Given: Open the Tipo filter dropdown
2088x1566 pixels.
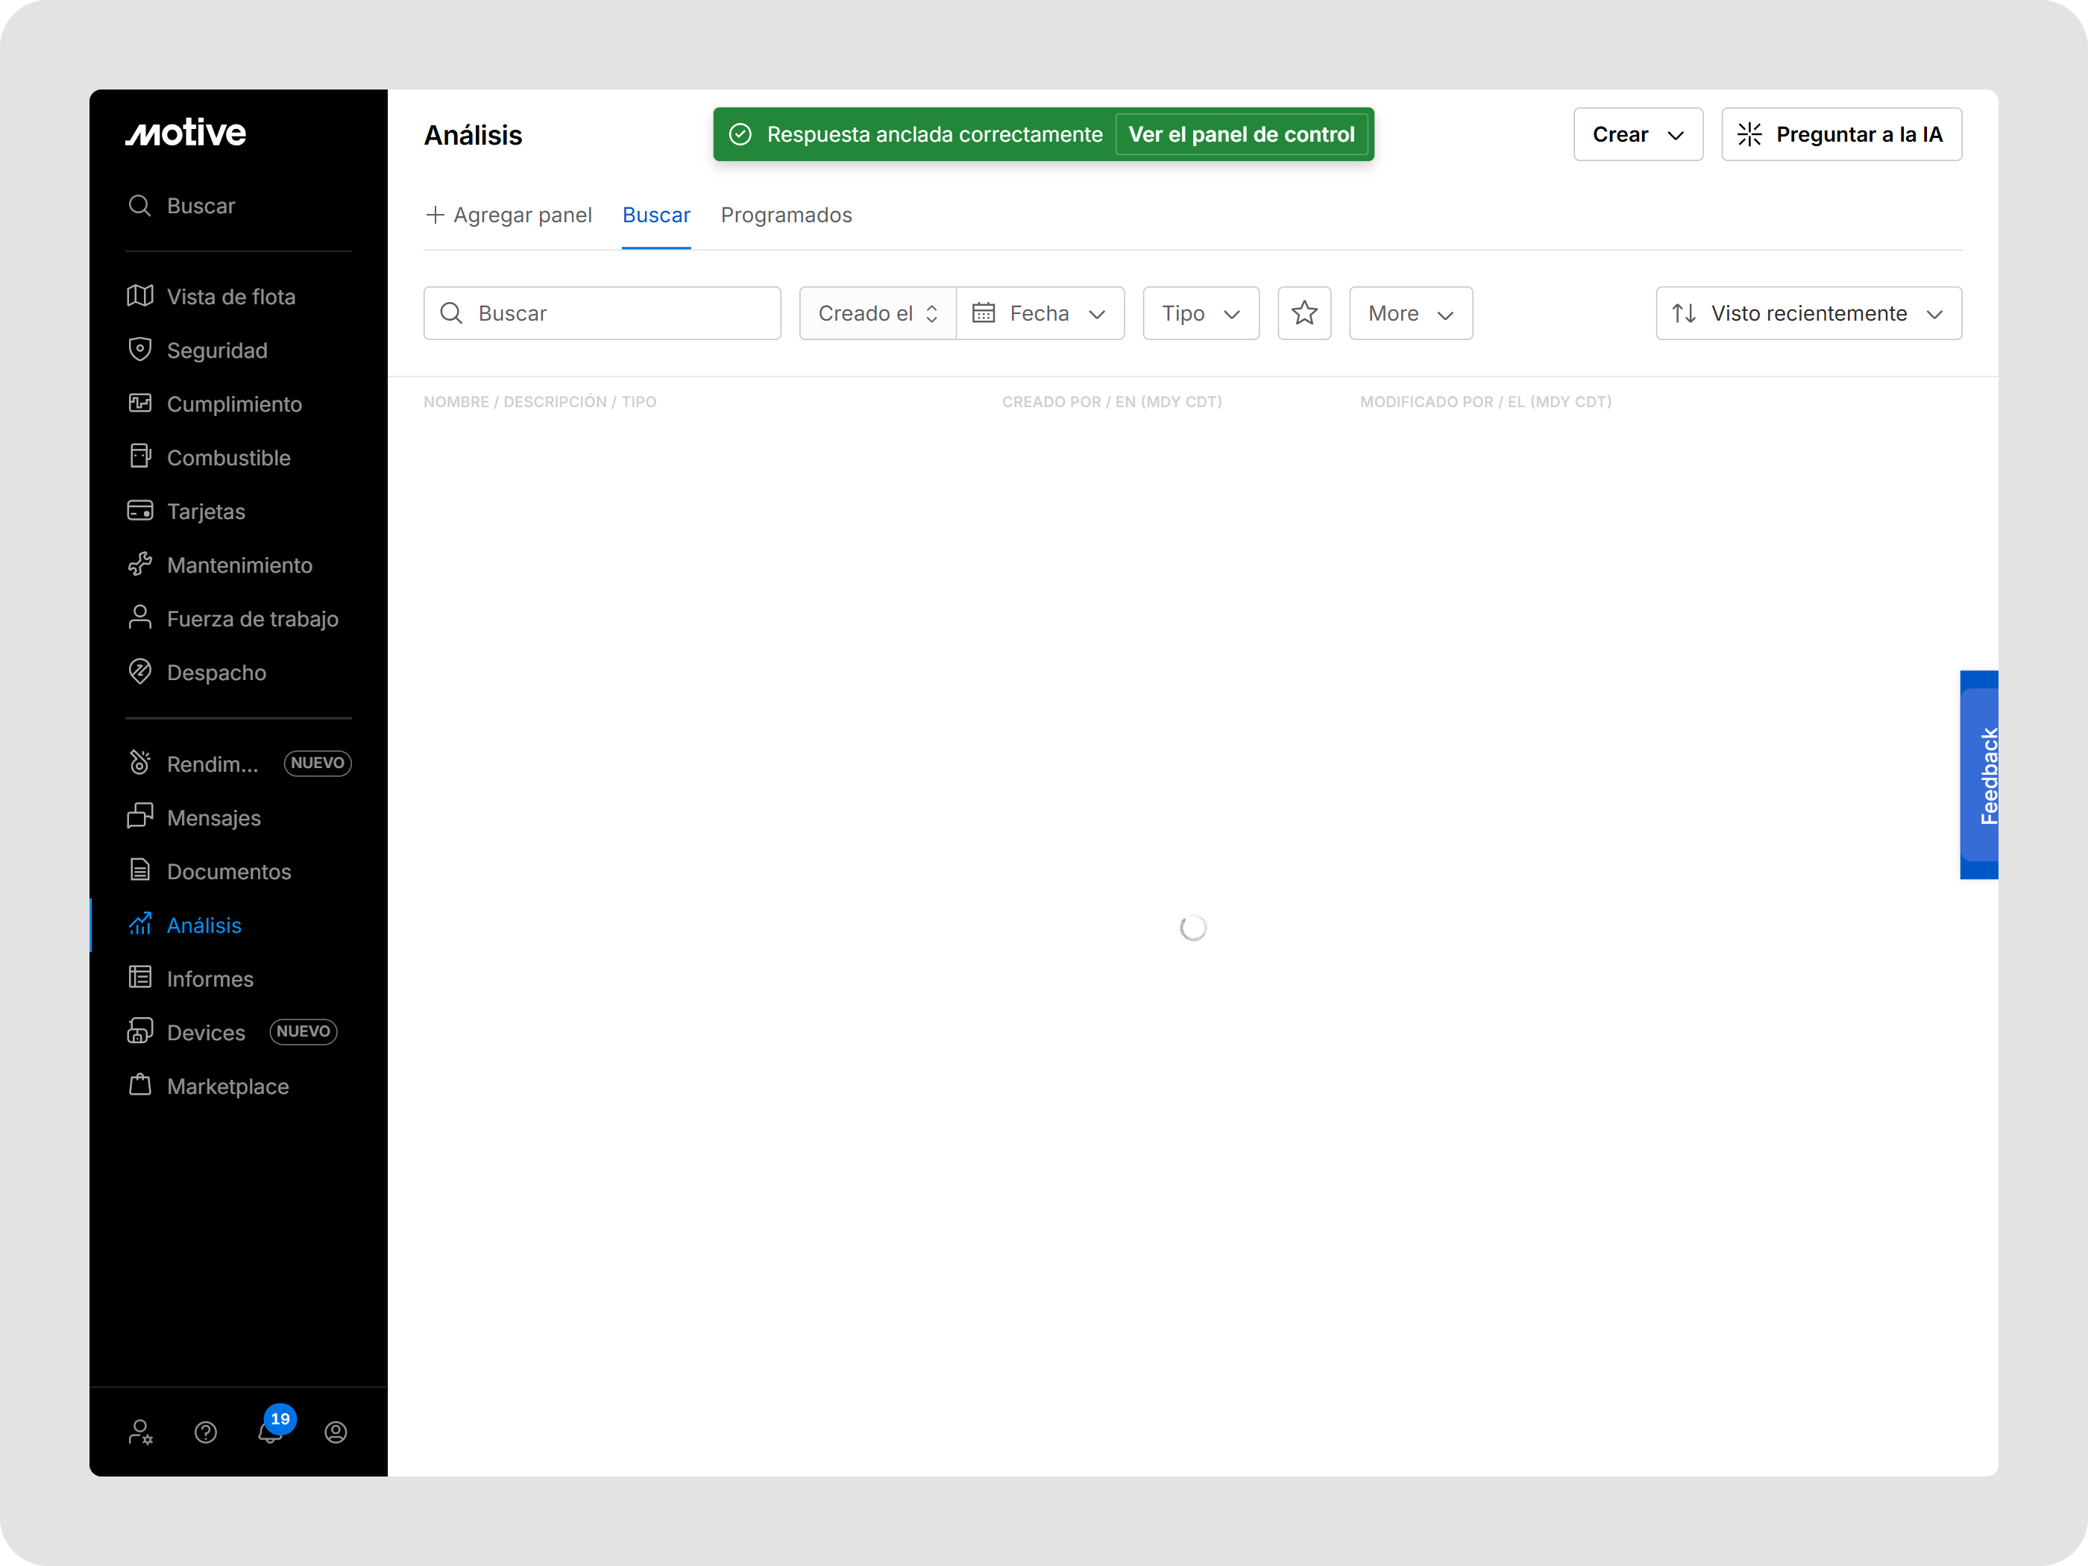Looking at the screenshot, I should (x=1200, y=312).
